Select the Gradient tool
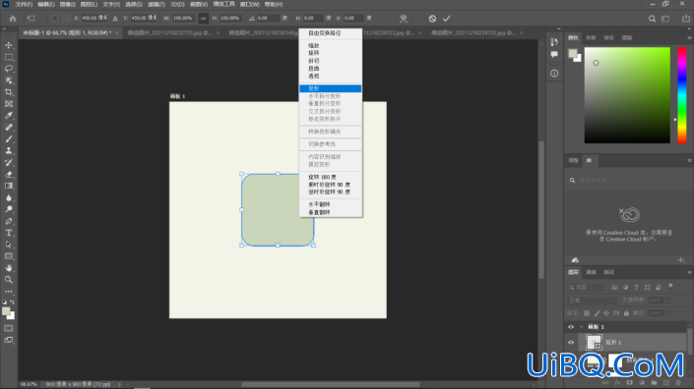This screenshot has height=389, width=694. click(x=9, y=186)
